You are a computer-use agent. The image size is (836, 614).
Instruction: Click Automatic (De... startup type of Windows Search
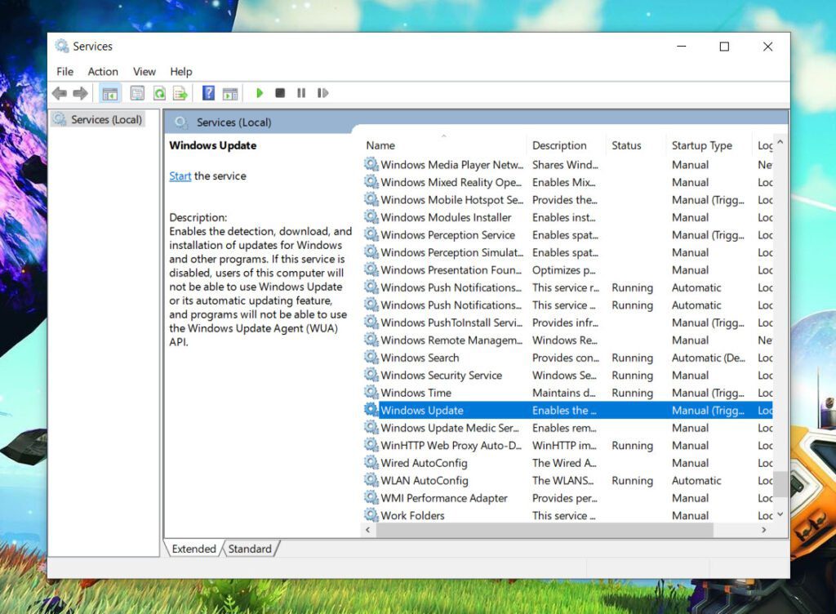click(x=709, y=358)
